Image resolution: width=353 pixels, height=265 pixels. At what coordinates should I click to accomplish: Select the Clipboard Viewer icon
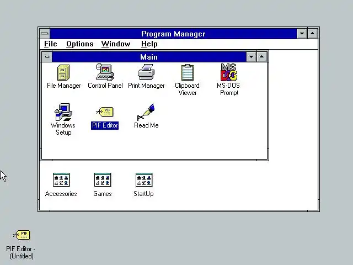pos(188,72)
